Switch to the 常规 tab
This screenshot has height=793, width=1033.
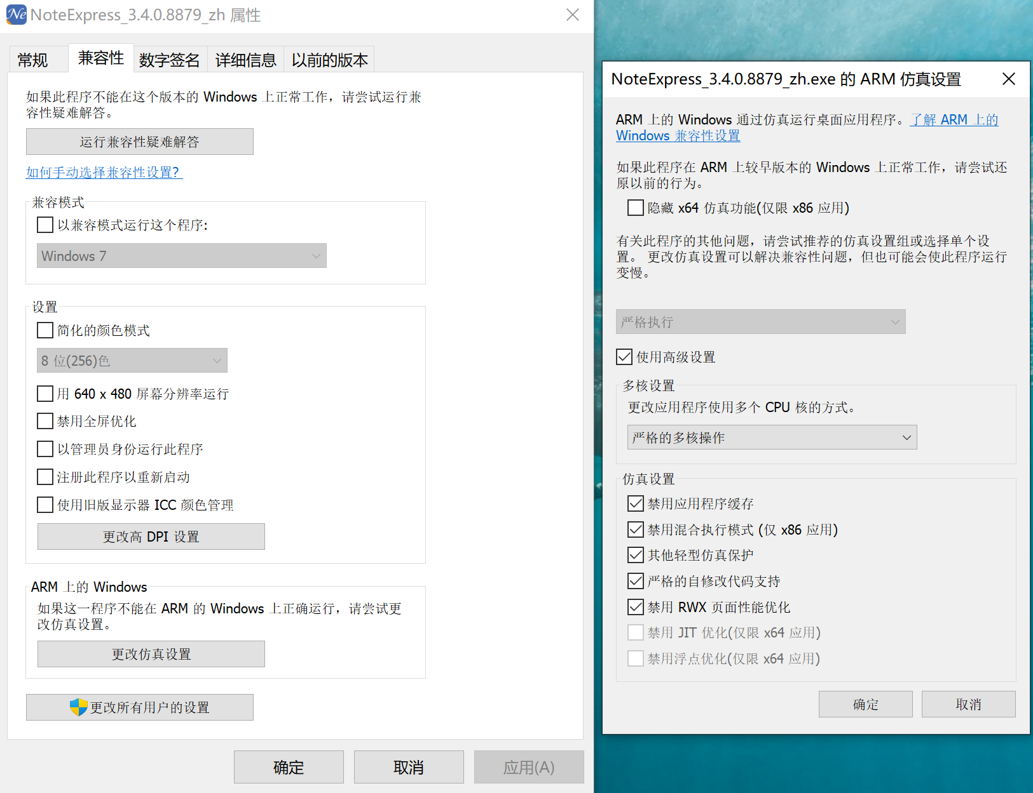pos(32,60)
